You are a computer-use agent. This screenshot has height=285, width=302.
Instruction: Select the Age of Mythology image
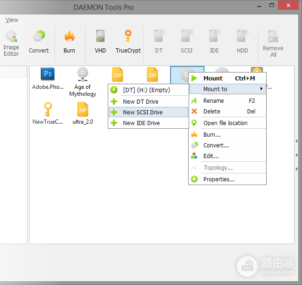pos(83,82)
